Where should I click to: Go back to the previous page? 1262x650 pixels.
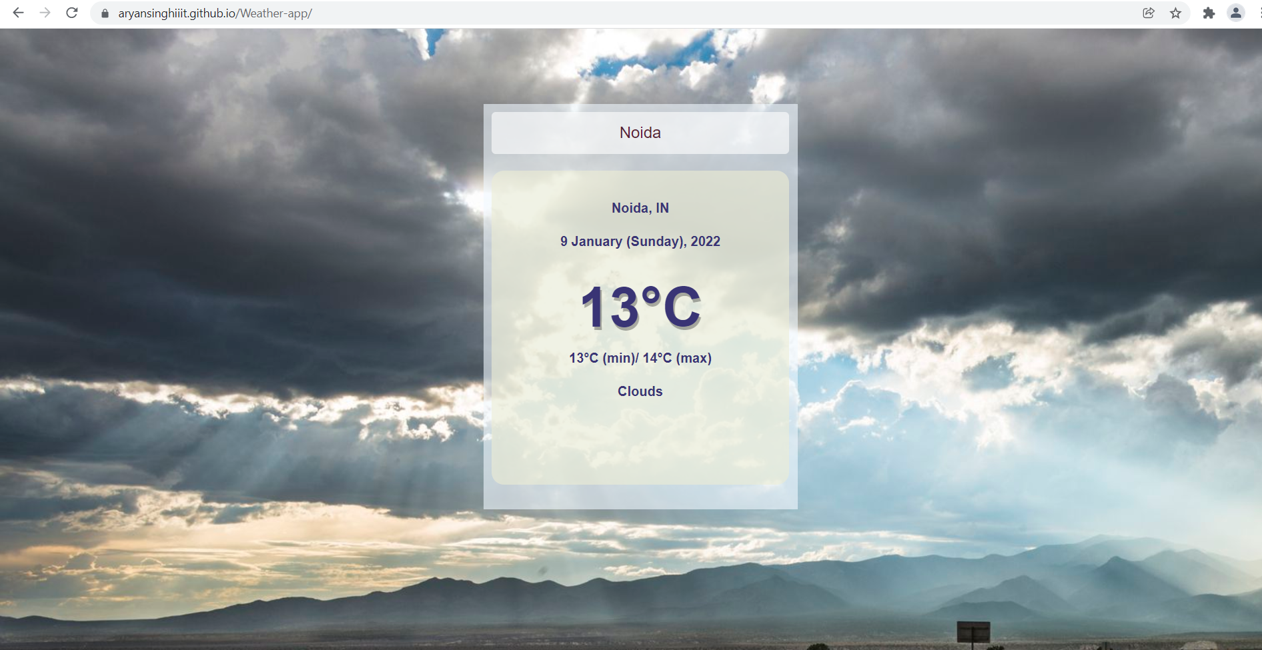(x=18, y=13)
